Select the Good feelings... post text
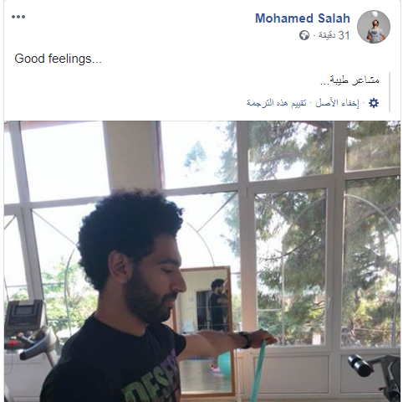The image size is (403, 402). coord(58,59)
